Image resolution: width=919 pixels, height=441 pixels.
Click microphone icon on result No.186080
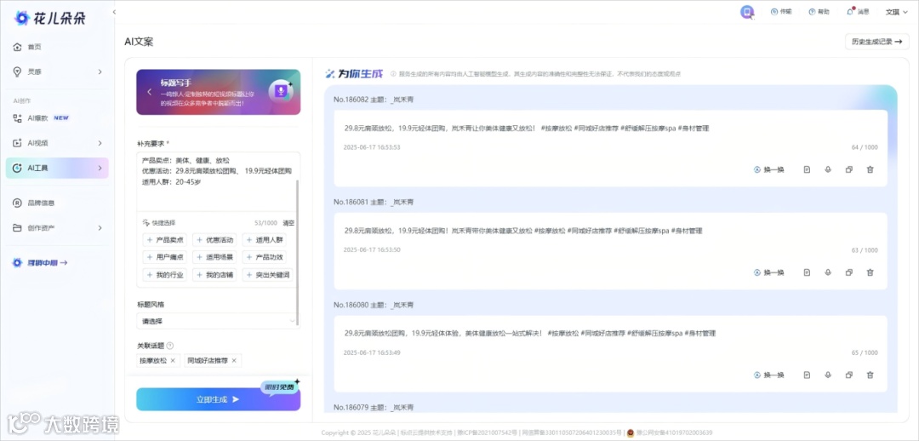point(828,375)
